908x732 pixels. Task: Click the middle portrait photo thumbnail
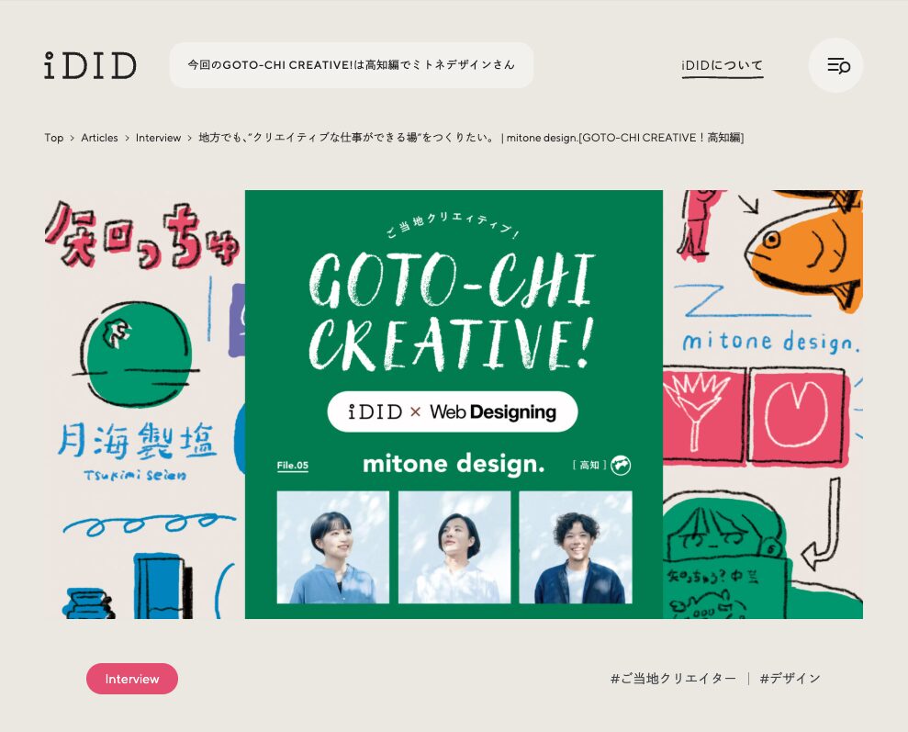[x=454, y=547]
